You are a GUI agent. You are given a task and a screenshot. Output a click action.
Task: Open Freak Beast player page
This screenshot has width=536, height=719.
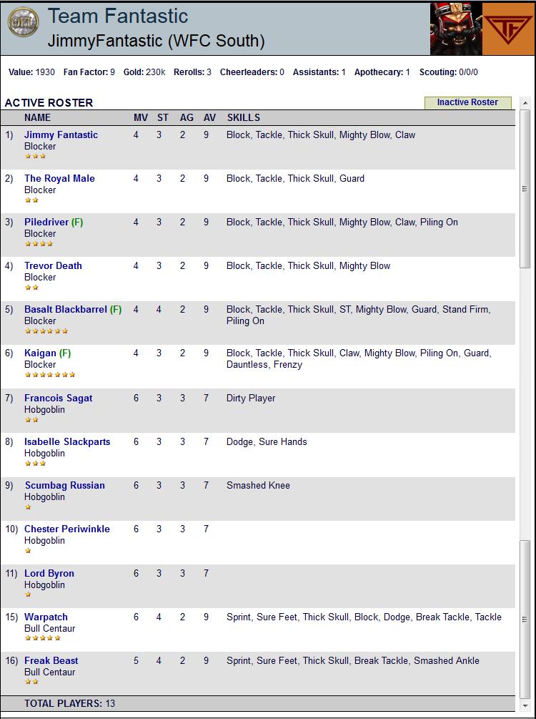pyautogui.click(x=51, y=660)
